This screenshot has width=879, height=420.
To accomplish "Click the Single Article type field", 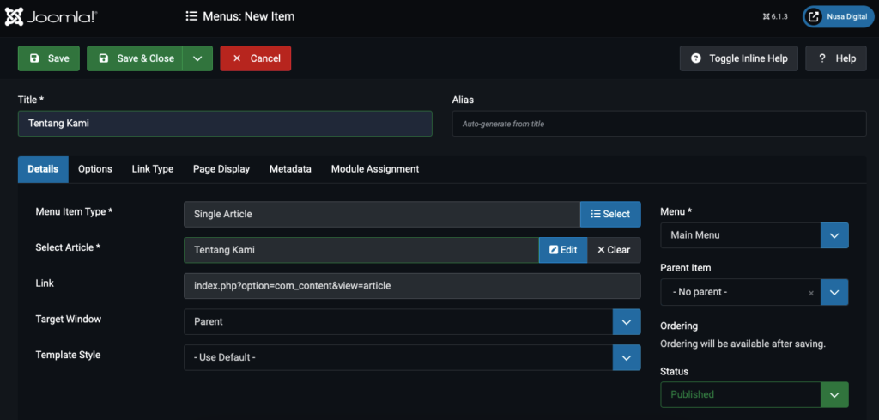I will pos(382,214).
